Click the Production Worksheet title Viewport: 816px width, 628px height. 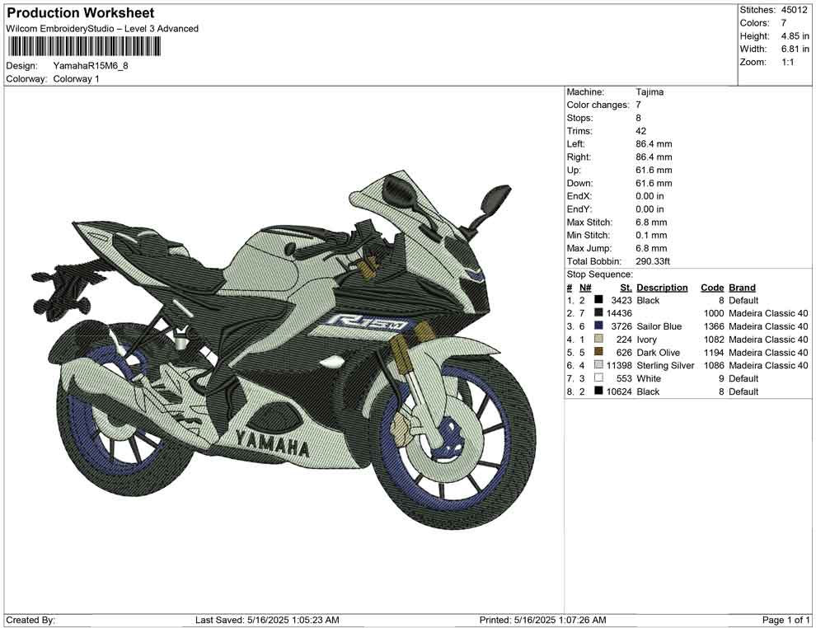point(80,13)
